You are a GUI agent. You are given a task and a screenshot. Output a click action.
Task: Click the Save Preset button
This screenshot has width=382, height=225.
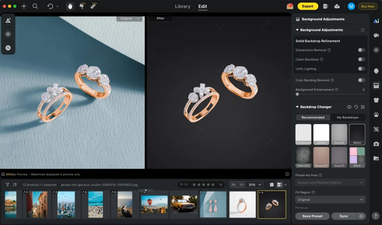tap(312, 216)
